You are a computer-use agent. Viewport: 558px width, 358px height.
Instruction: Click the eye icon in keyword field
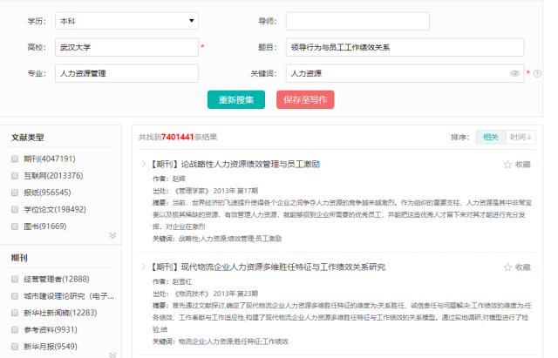point(514,73)
